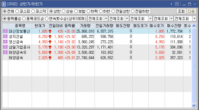Select the 성지건설 stock name
The image size is (199, 110).
(16, 36)
